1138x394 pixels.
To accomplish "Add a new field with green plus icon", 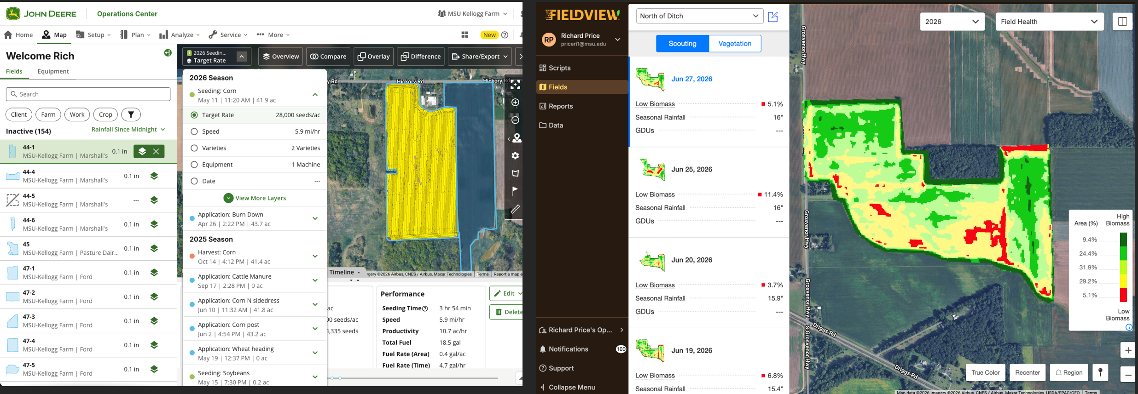I will [x=168, y=53].
